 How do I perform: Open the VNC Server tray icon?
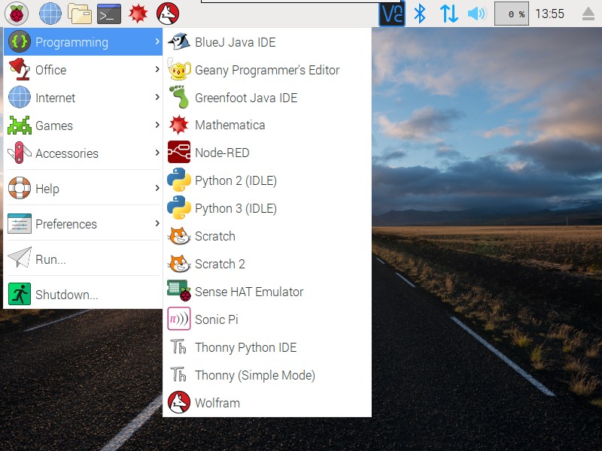[391, 14]
